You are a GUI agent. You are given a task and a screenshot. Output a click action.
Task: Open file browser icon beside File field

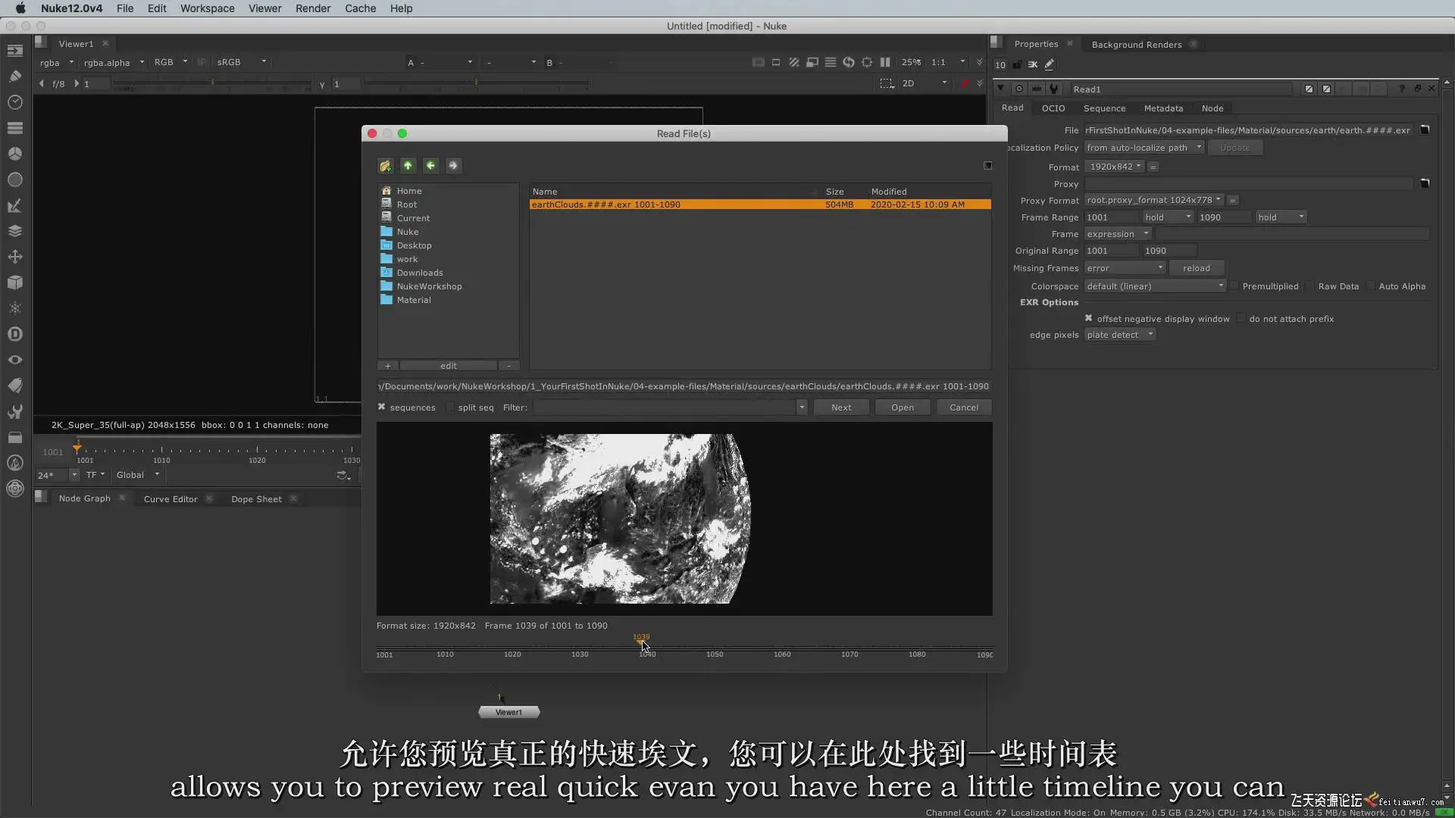(x=1425, y=130)
